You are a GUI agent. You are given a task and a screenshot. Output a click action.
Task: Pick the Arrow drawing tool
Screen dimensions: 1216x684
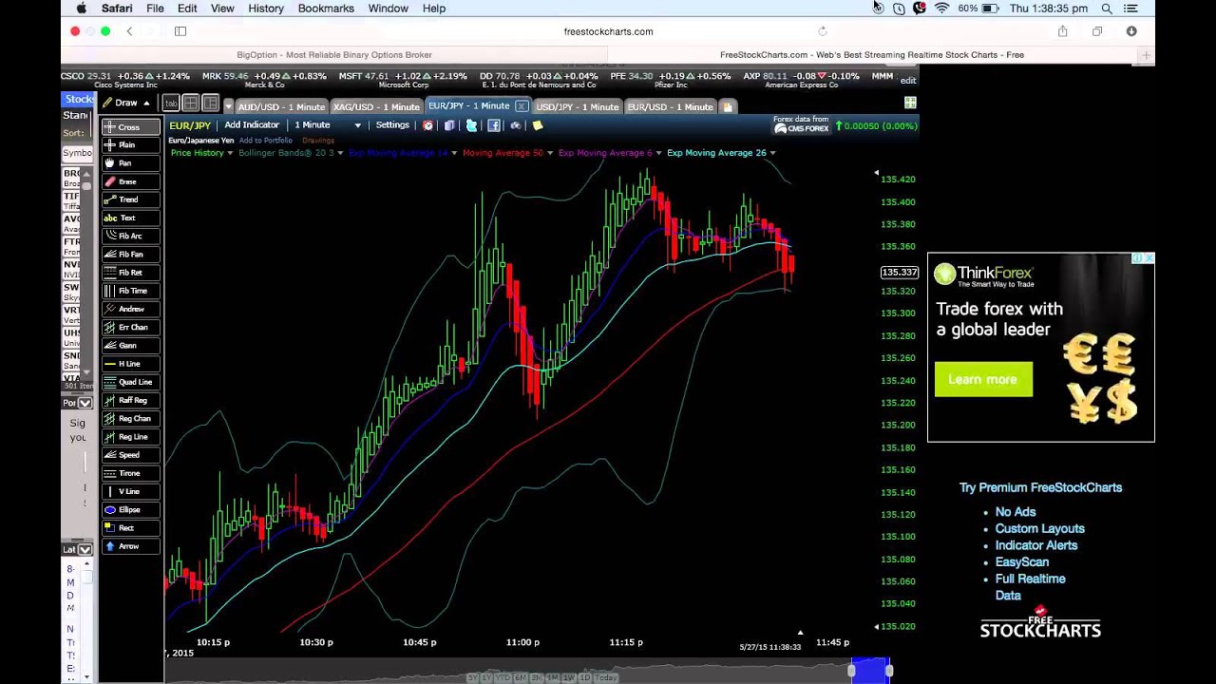tap(130, 546)
